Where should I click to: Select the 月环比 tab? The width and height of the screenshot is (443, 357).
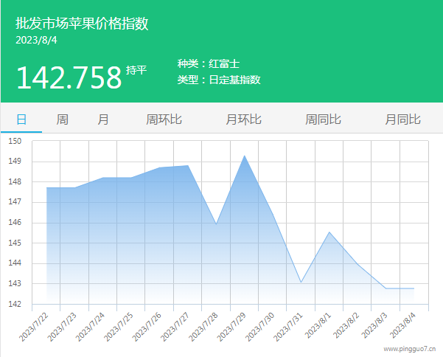point(243,119)
